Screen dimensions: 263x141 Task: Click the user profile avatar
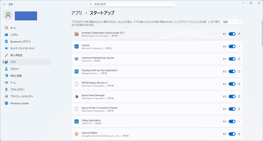pos(8,15)
